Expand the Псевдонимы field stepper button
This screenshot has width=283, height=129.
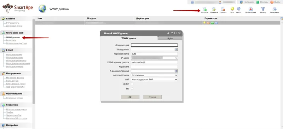176,49
